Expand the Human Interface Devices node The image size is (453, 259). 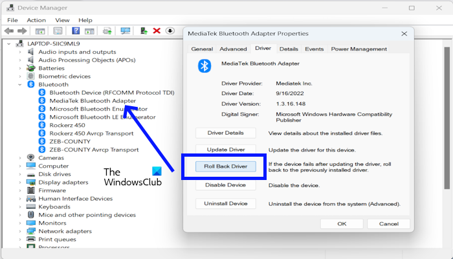click(20, 199)
